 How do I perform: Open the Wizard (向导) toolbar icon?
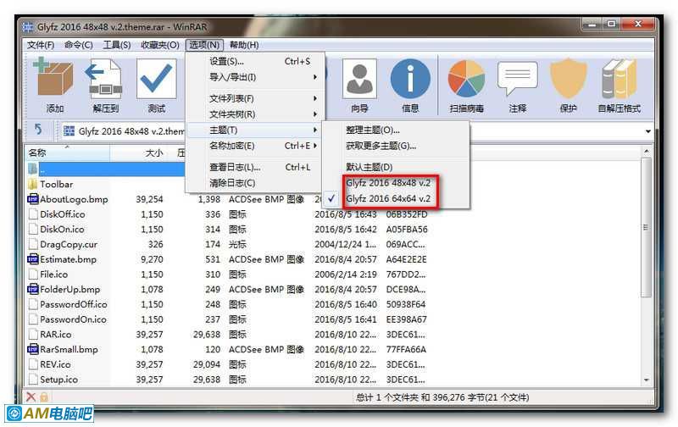[359, 79]
